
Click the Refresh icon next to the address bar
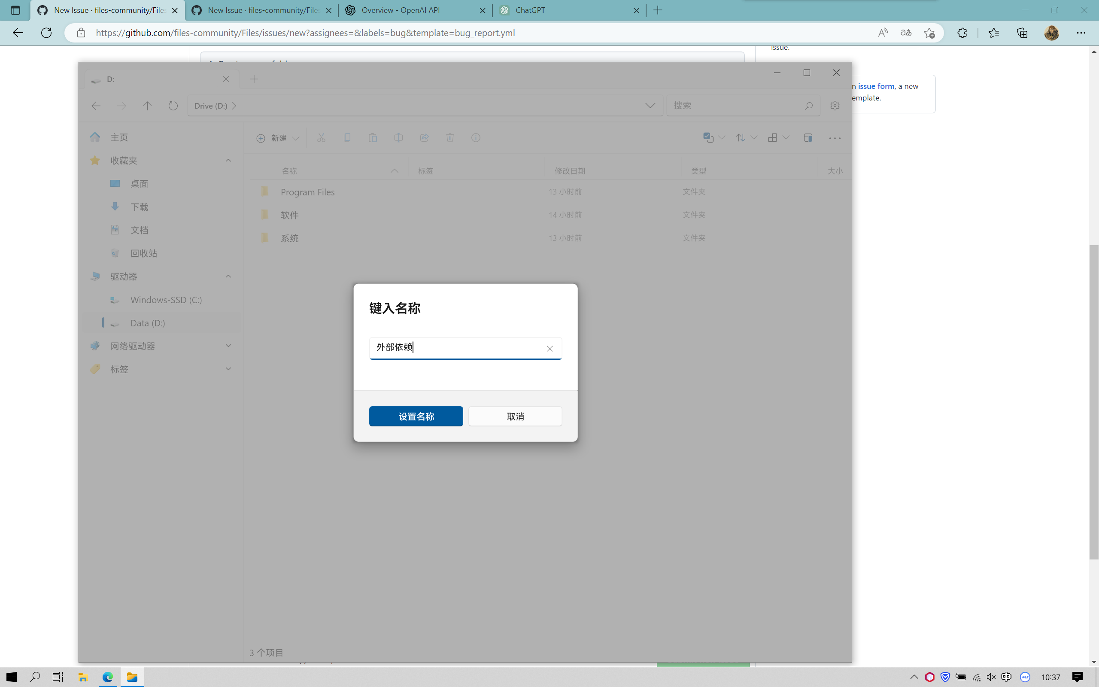click(x=173, y=106)
